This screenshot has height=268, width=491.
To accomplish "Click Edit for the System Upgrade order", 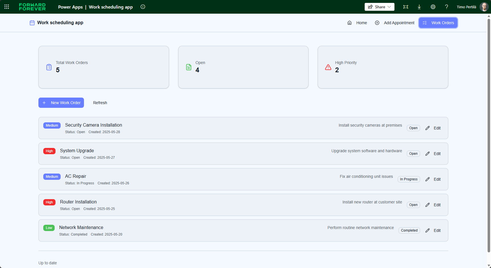I will (437, 154).
